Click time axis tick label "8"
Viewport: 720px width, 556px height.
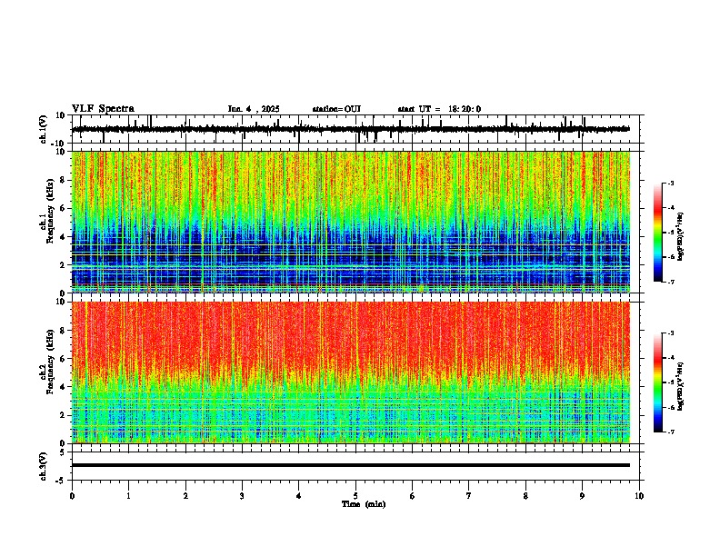tap(525, 496)
